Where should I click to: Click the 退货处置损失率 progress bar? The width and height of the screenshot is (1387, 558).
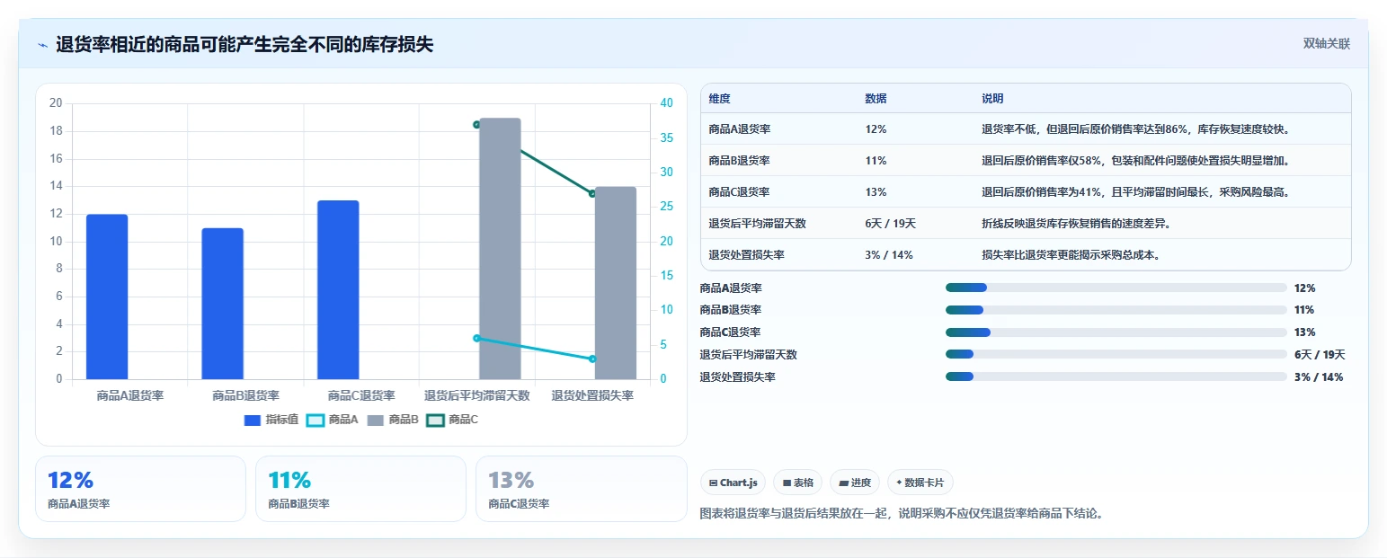tap(1116, 376)
